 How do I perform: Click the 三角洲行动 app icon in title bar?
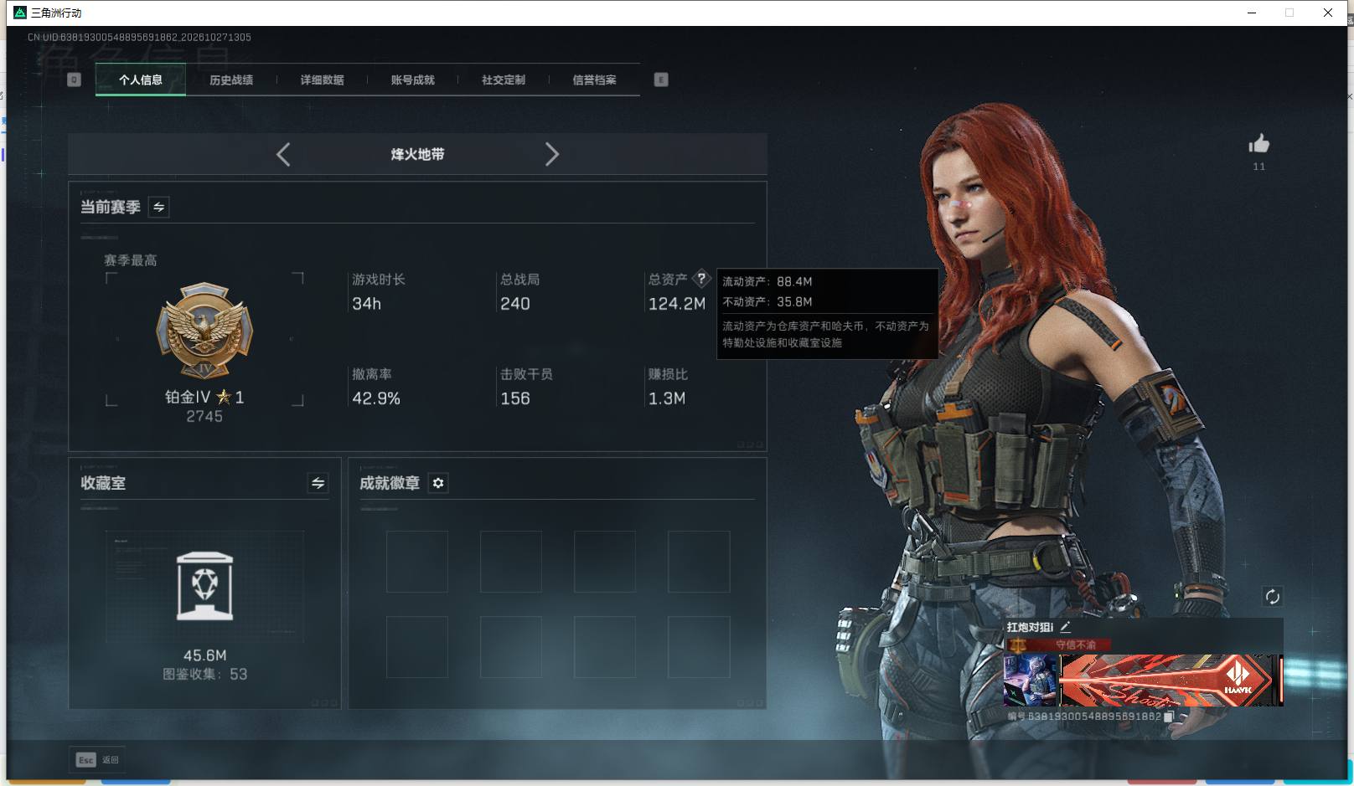(20, 13)
